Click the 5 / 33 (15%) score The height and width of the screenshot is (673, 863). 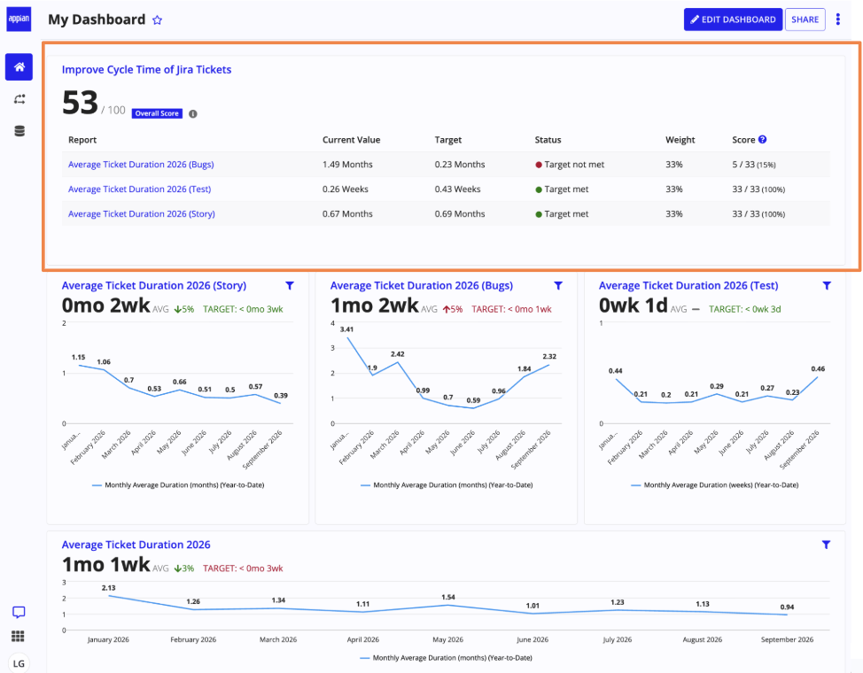pos(754,164)
